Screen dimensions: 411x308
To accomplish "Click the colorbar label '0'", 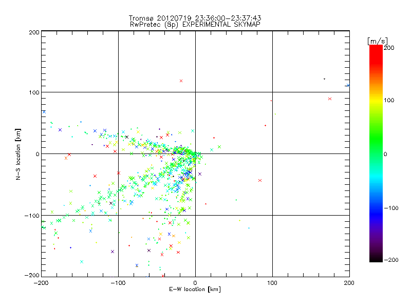I will tap(385, 155).
